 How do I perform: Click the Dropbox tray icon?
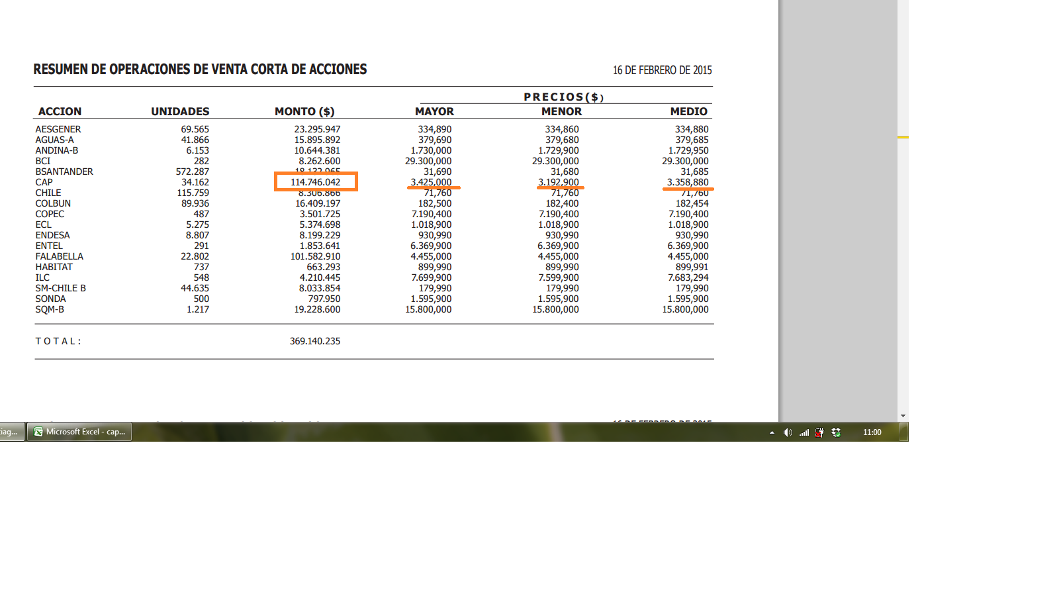[x=836, y=432]
